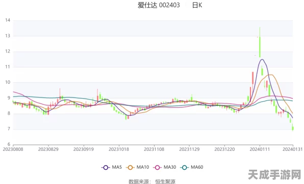
Task: Click the 20240131 date axis label
Action: [x=293, y=149]
